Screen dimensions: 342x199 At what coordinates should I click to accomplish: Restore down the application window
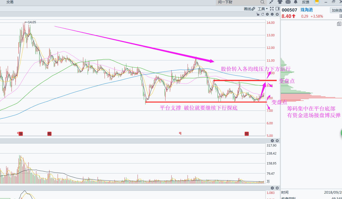tap(334, 2)
